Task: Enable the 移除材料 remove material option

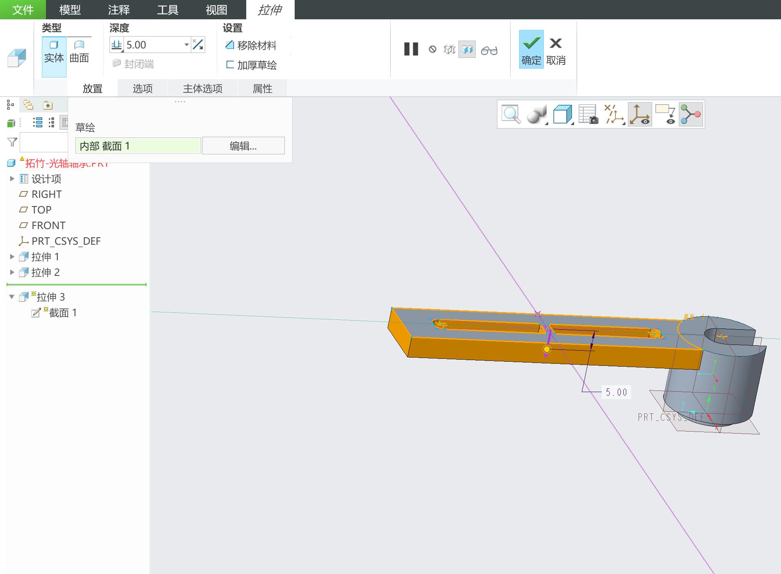Action: 251,45
